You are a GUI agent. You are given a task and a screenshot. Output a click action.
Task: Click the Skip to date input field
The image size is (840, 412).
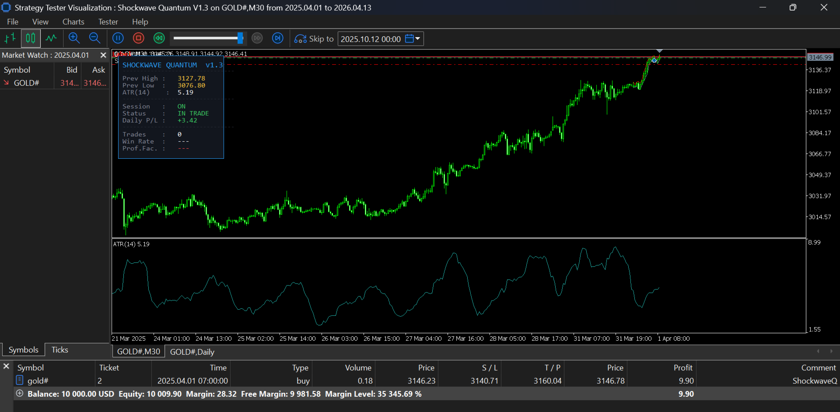pyautogui.click(x=371, y=39)
